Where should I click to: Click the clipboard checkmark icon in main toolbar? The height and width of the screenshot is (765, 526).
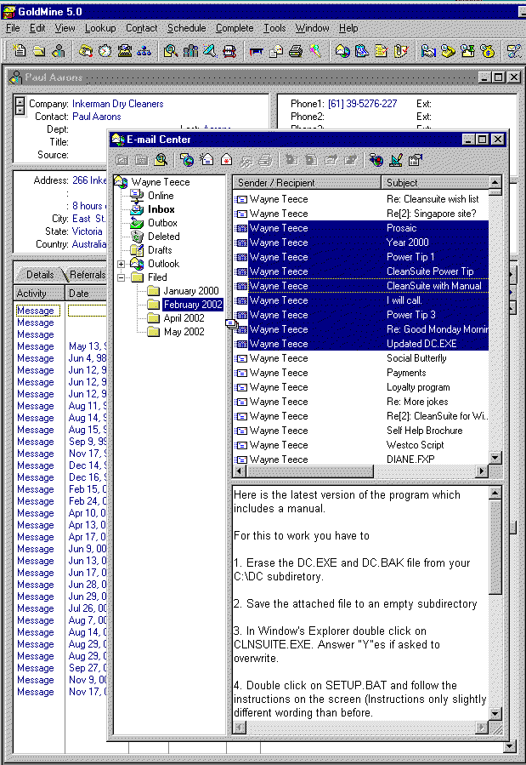coord(401,50)
